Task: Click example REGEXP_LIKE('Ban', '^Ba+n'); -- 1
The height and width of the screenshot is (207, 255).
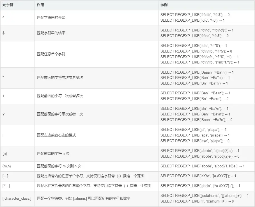Action: coord(195,93)
